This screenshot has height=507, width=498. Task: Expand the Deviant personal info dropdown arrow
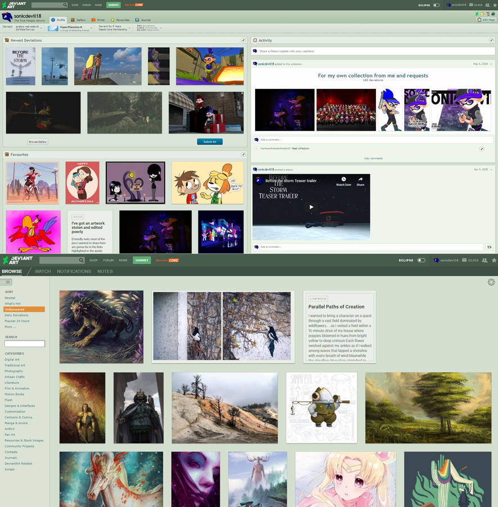coord(41,29)
